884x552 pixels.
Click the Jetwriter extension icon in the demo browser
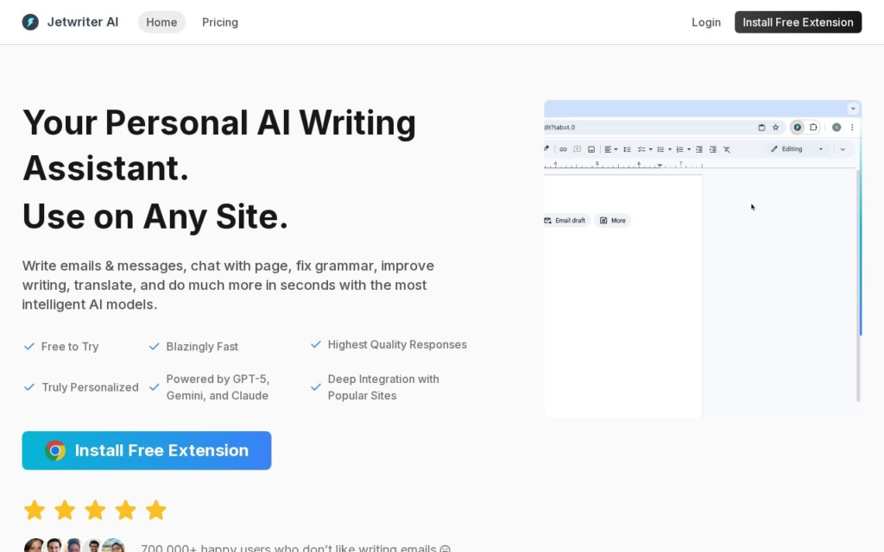click(797, 128)
